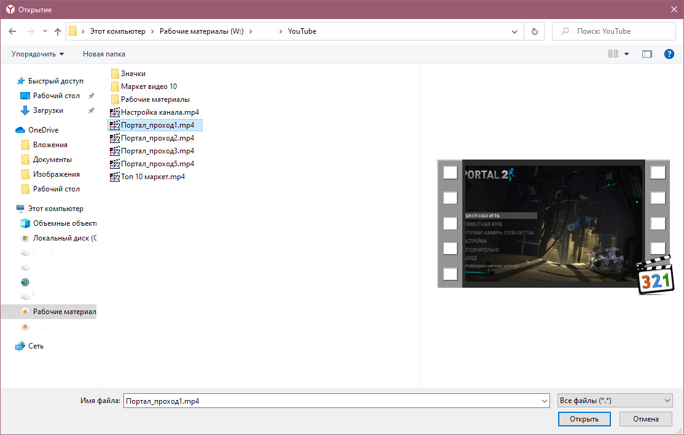This screenshot has width=684, height=435.
Task: Open Вложения folder in OneDrive
Action: (x=50, y=145)
